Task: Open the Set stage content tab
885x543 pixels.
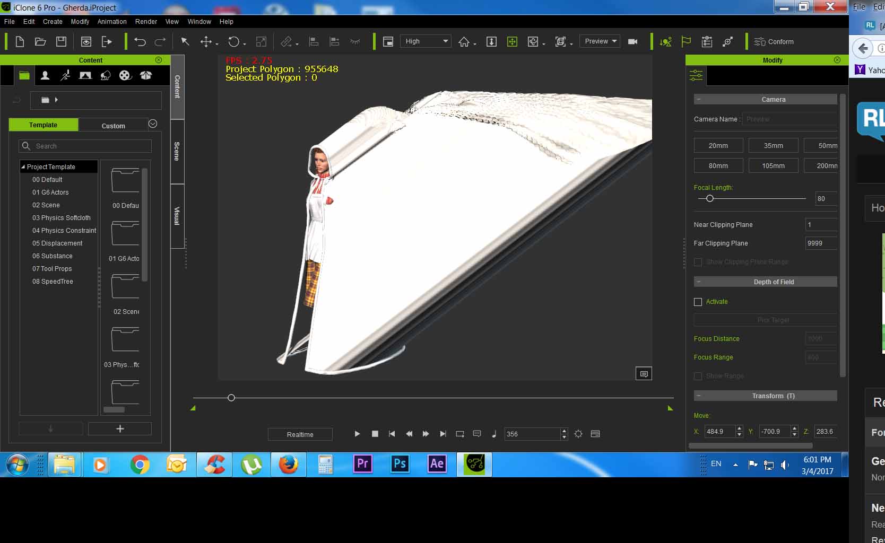Action: click(x=85, y=75)
